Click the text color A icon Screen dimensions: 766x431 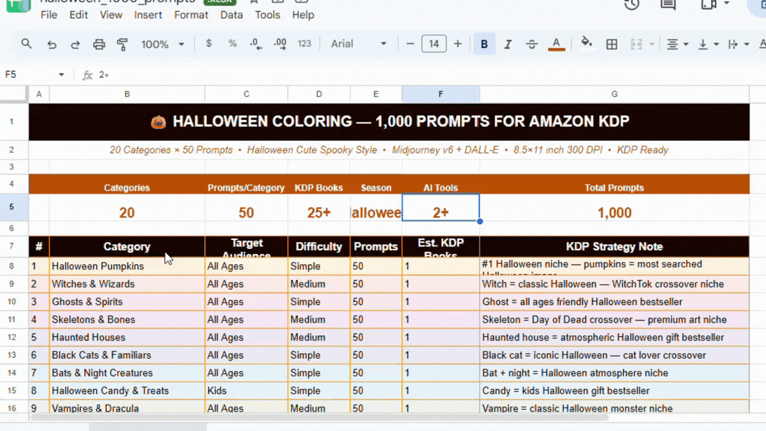point(556,44)
